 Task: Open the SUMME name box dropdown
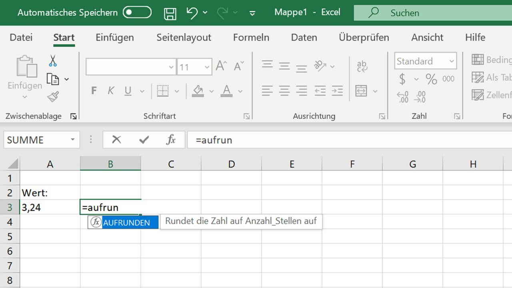(72, 140)
